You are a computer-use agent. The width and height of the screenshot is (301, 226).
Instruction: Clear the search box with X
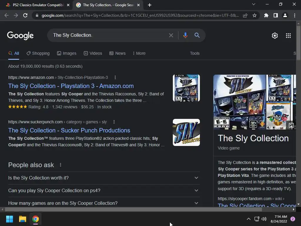pos(171,35)
